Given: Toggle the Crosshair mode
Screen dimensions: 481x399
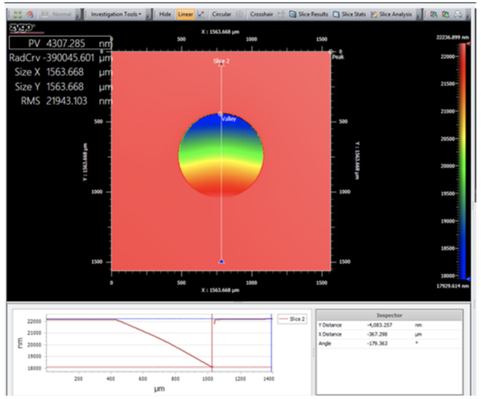Looking at the screenshot, I should click(262, 14).
